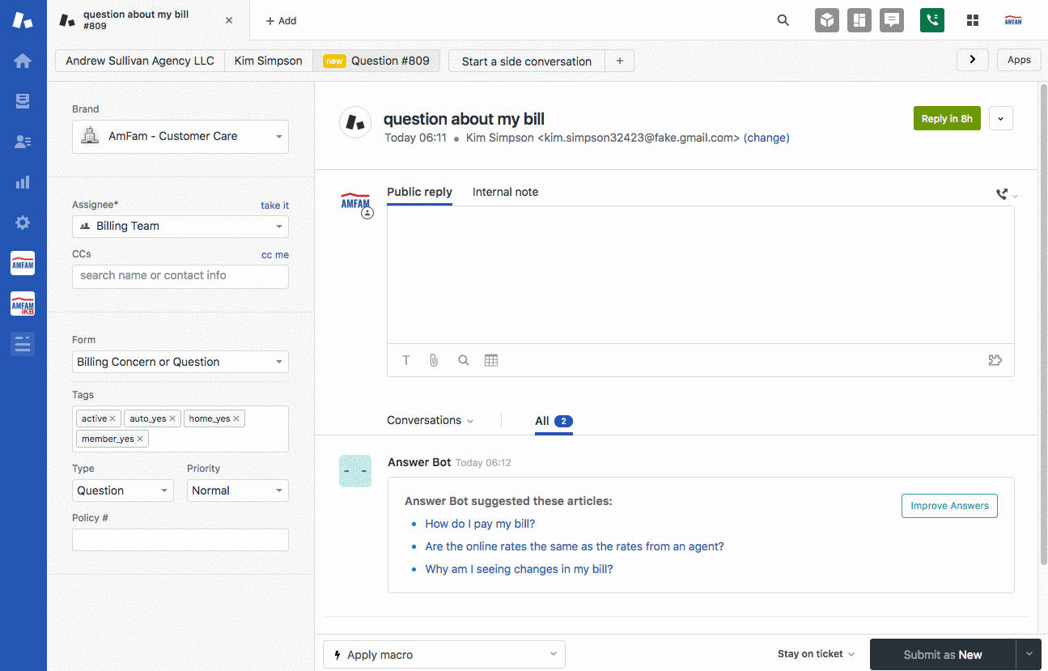The height and width of the screenshot is (671, 1048).
Task: Open the How do I pay my bill? link
Action: 480,524
